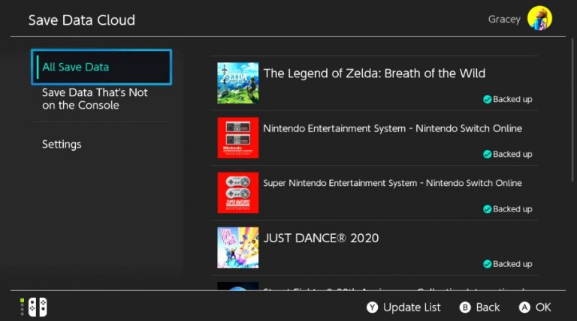
Task: Select the NES Nintendo Switch Online thumbnail
Action: 237,138
